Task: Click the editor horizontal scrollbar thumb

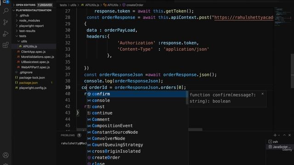Action: tap(195, 130)
